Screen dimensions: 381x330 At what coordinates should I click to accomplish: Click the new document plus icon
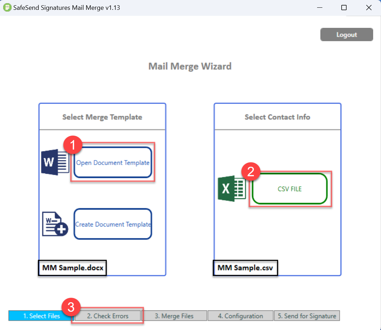click(55, 224)
